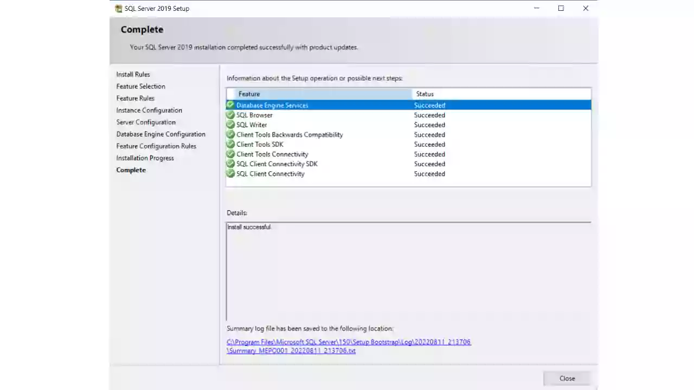Screen dimensions: 694x390
Task: Click the Server Configuration step
Action: click(x=146, y=122)
